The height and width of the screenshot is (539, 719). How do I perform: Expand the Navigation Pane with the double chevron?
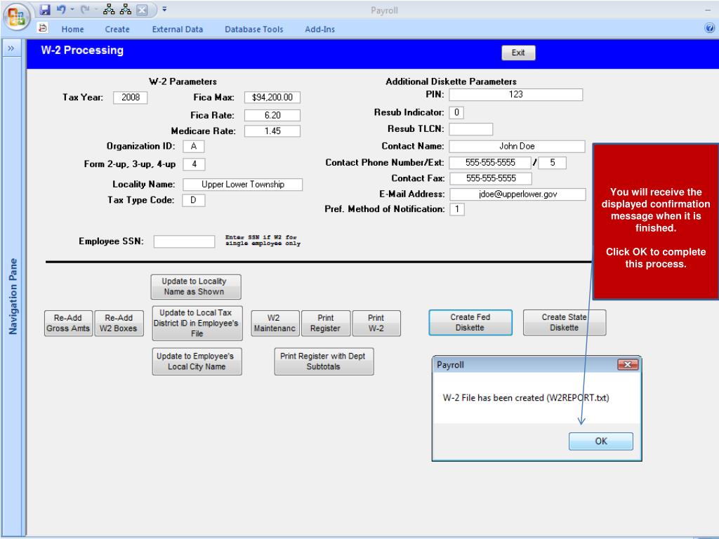(x=11, y=48)
